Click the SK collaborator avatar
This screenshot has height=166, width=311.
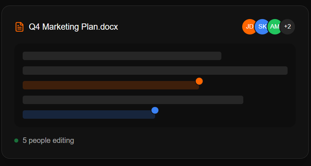262,27
